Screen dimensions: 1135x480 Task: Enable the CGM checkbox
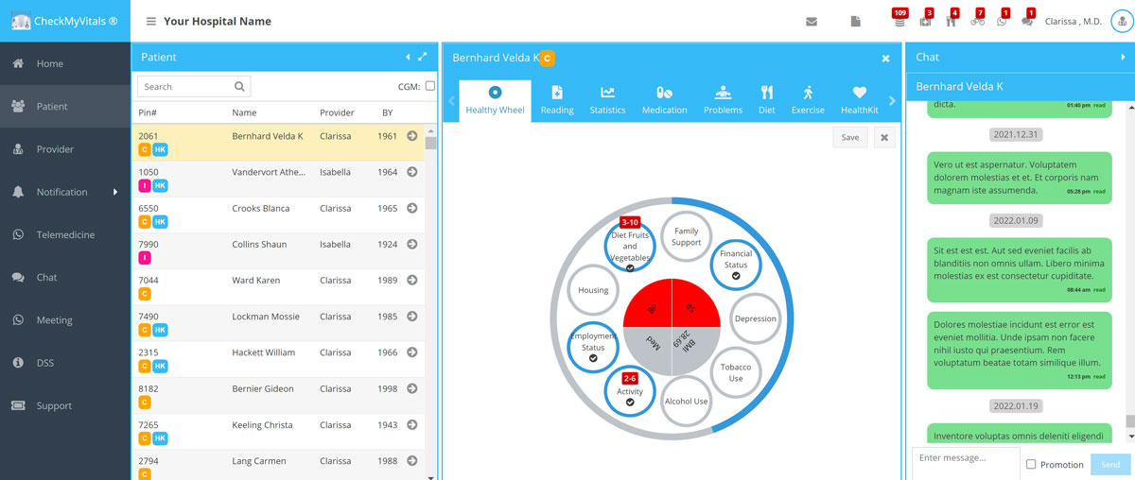click(x=430, y=86)
